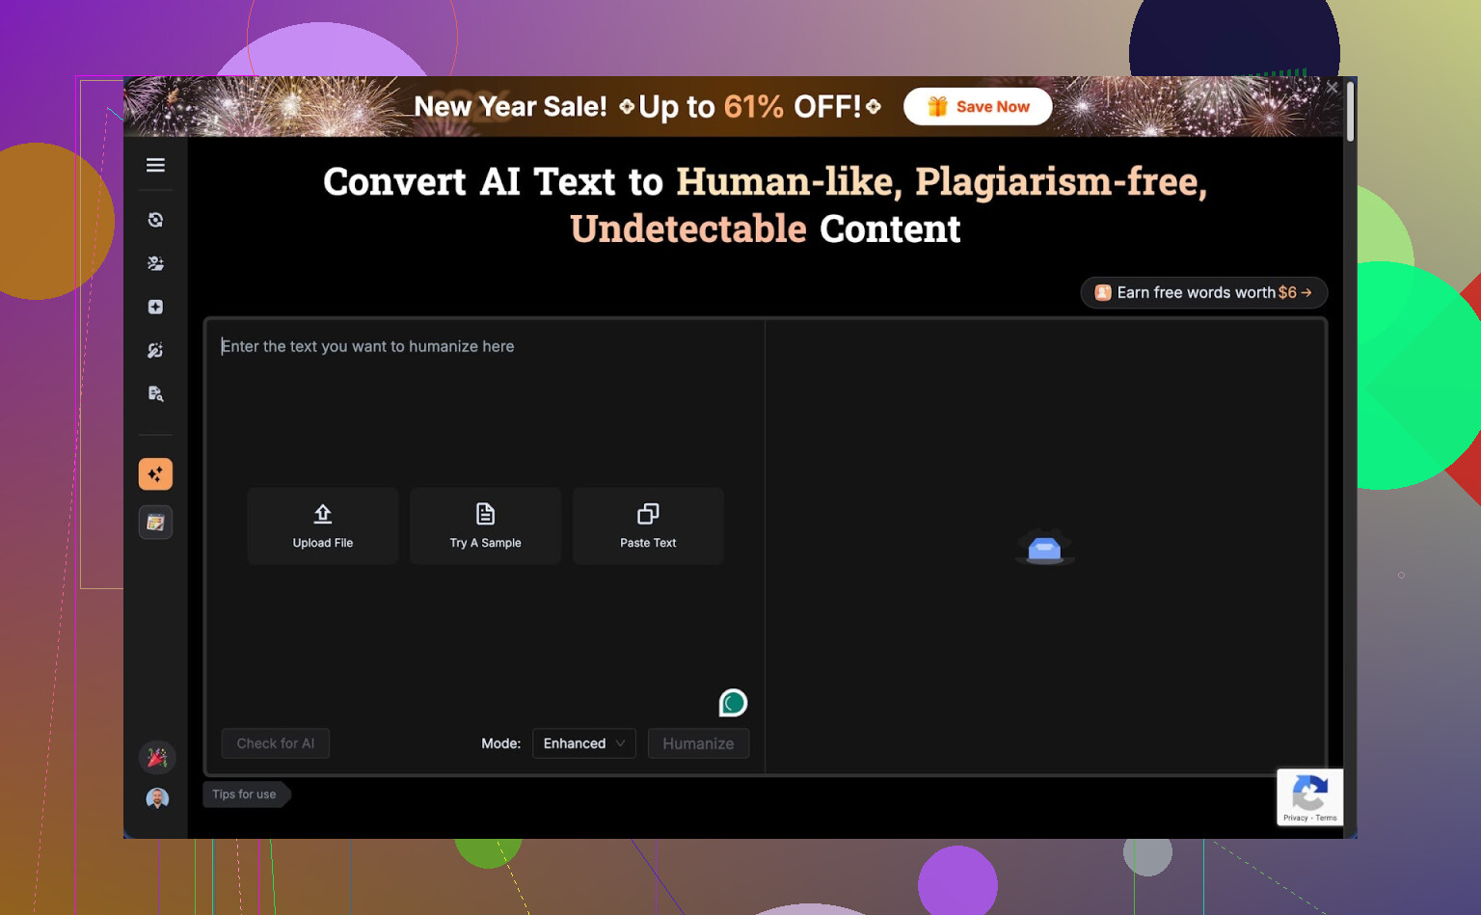Open the notepad icon in the sidebar

coord(155,523)
